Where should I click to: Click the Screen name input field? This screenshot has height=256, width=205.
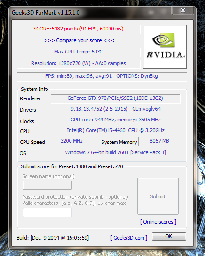47,185
